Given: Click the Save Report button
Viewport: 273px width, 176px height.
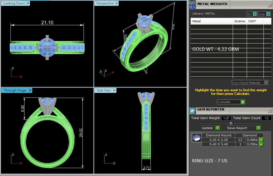Looking at the screenshot, I should (241, 128).
